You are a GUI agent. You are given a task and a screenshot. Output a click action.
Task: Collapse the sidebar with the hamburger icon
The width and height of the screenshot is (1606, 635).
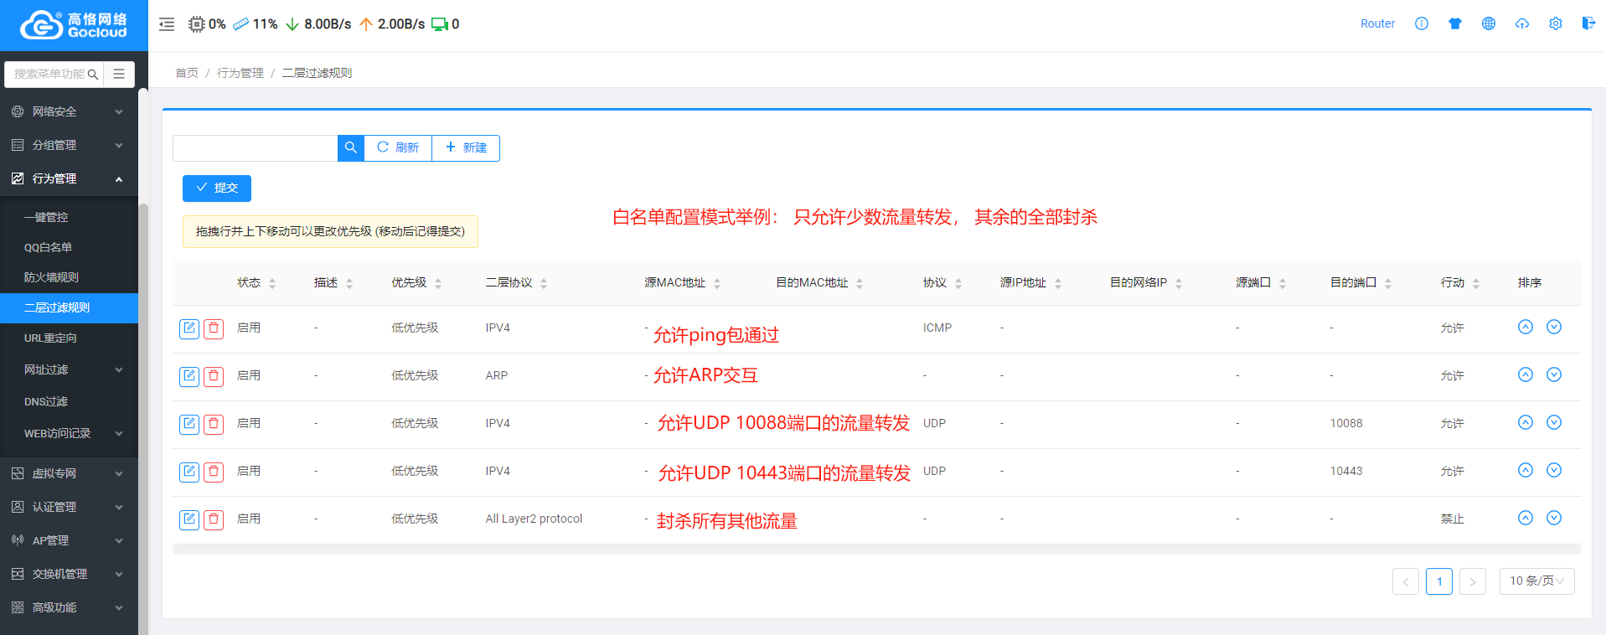click(167, 24)
